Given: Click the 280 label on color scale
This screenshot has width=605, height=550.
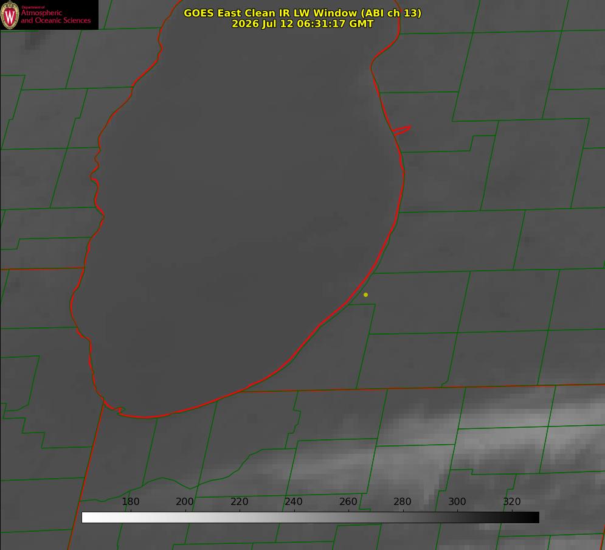Looking at the screenshot, I should pyautogui.click(x=403, y=502).
